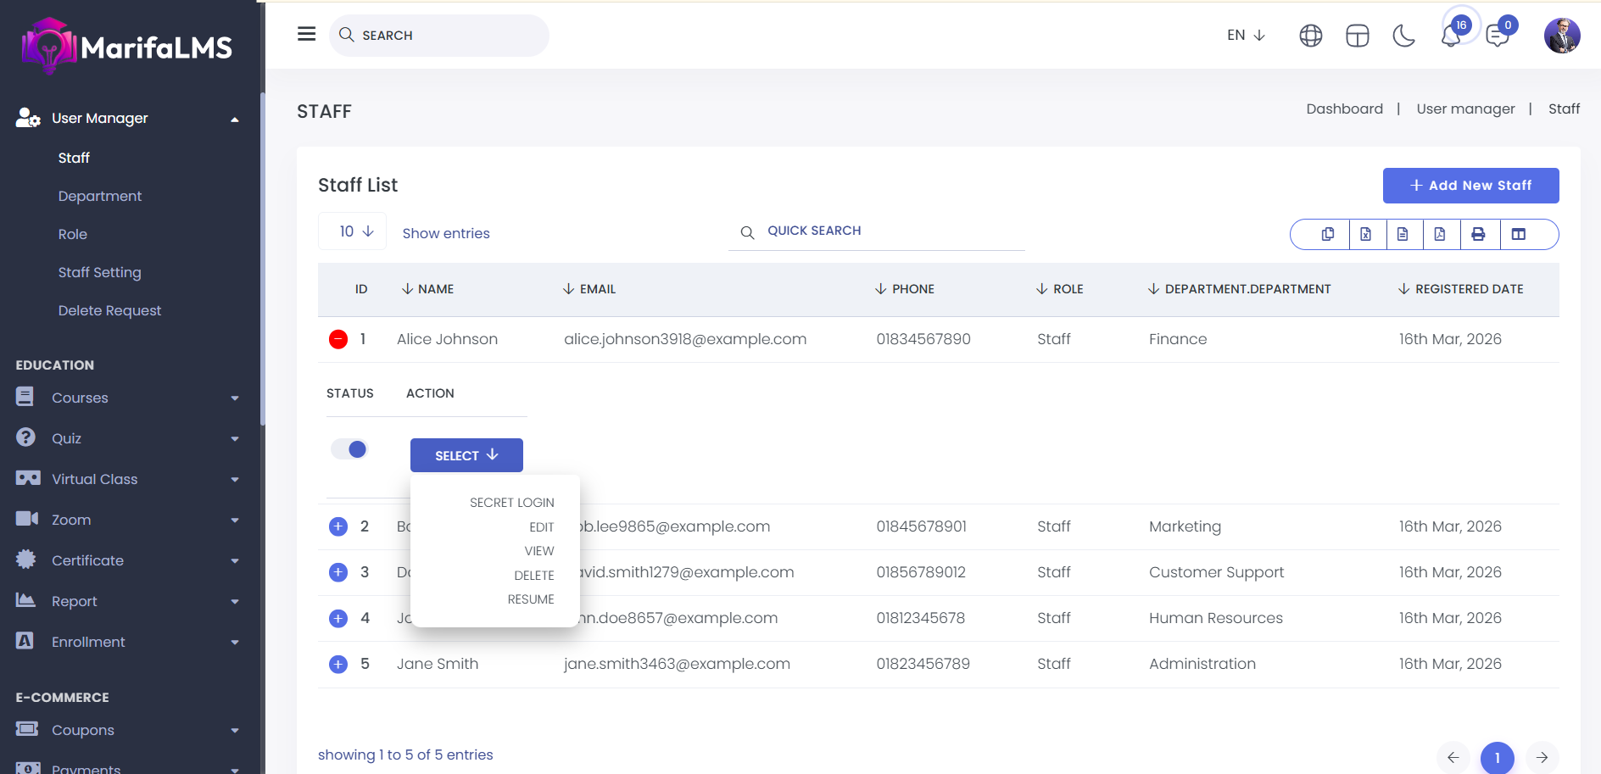Open column visibility icon in table toolbar
This screenshot has height=774, width=1601.
coord(1519,235)
